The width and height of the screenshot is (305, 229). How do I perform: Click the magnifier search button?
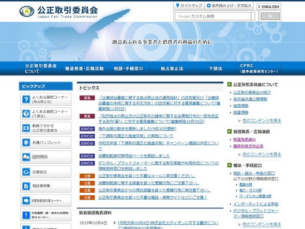(x=270, y=17)
